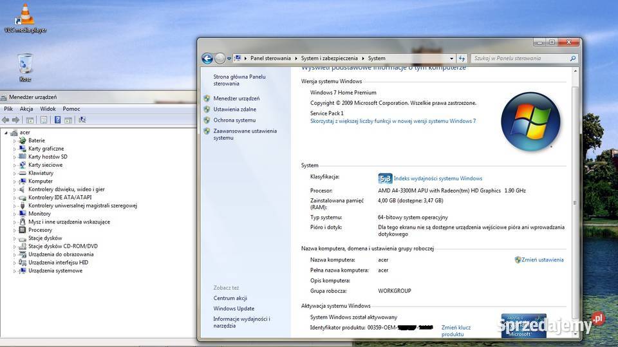Expand the Komputer node
The height and width of the screenshot is (347, 618).
pos(15,182)
